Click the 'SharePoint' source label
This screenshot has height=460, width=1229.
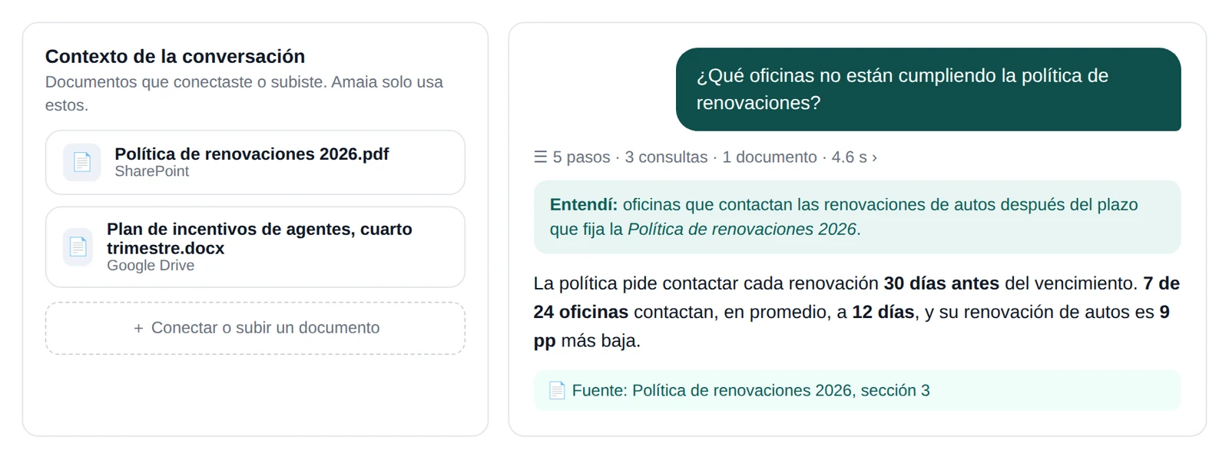(x=152, y=171)
